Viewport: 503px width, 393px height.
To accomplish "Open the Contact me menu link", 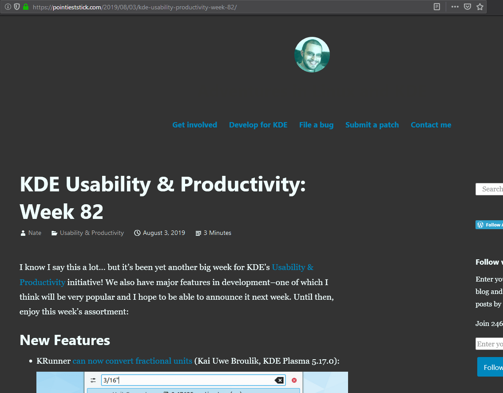I will pos(431,125).
